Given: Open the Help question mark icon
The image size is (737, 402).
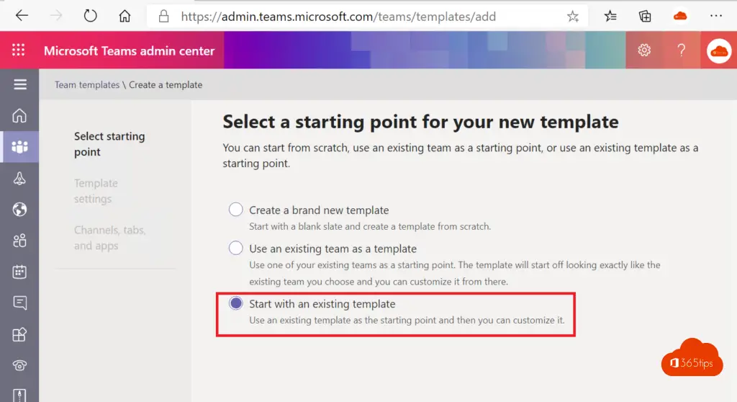Looking at the screenshot, I should [681, 50].
